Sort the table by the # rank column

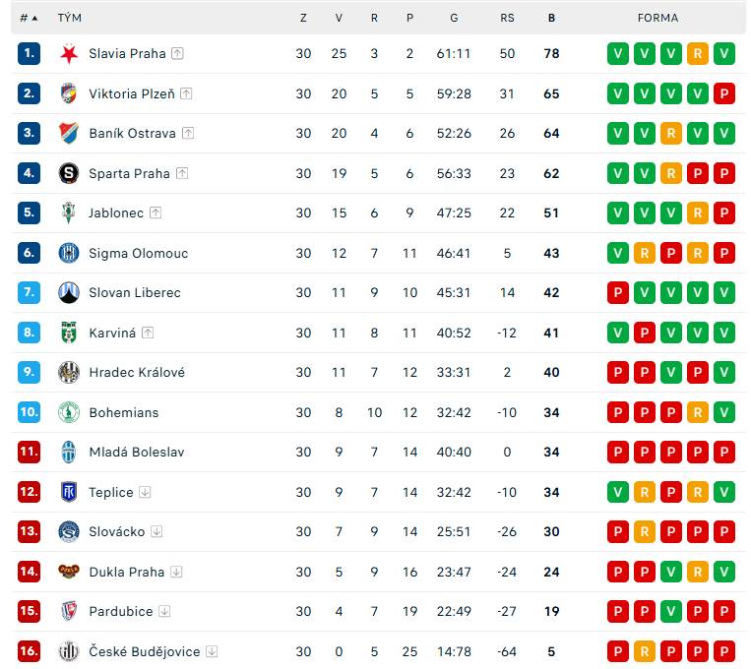click(29, 18)
